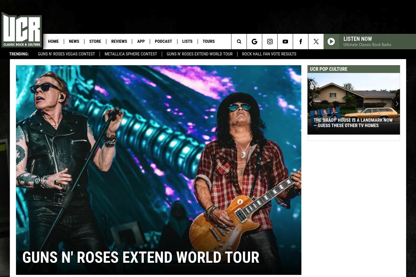Open the App menu item
Viewport: 416px width, 277px height.
141,41
